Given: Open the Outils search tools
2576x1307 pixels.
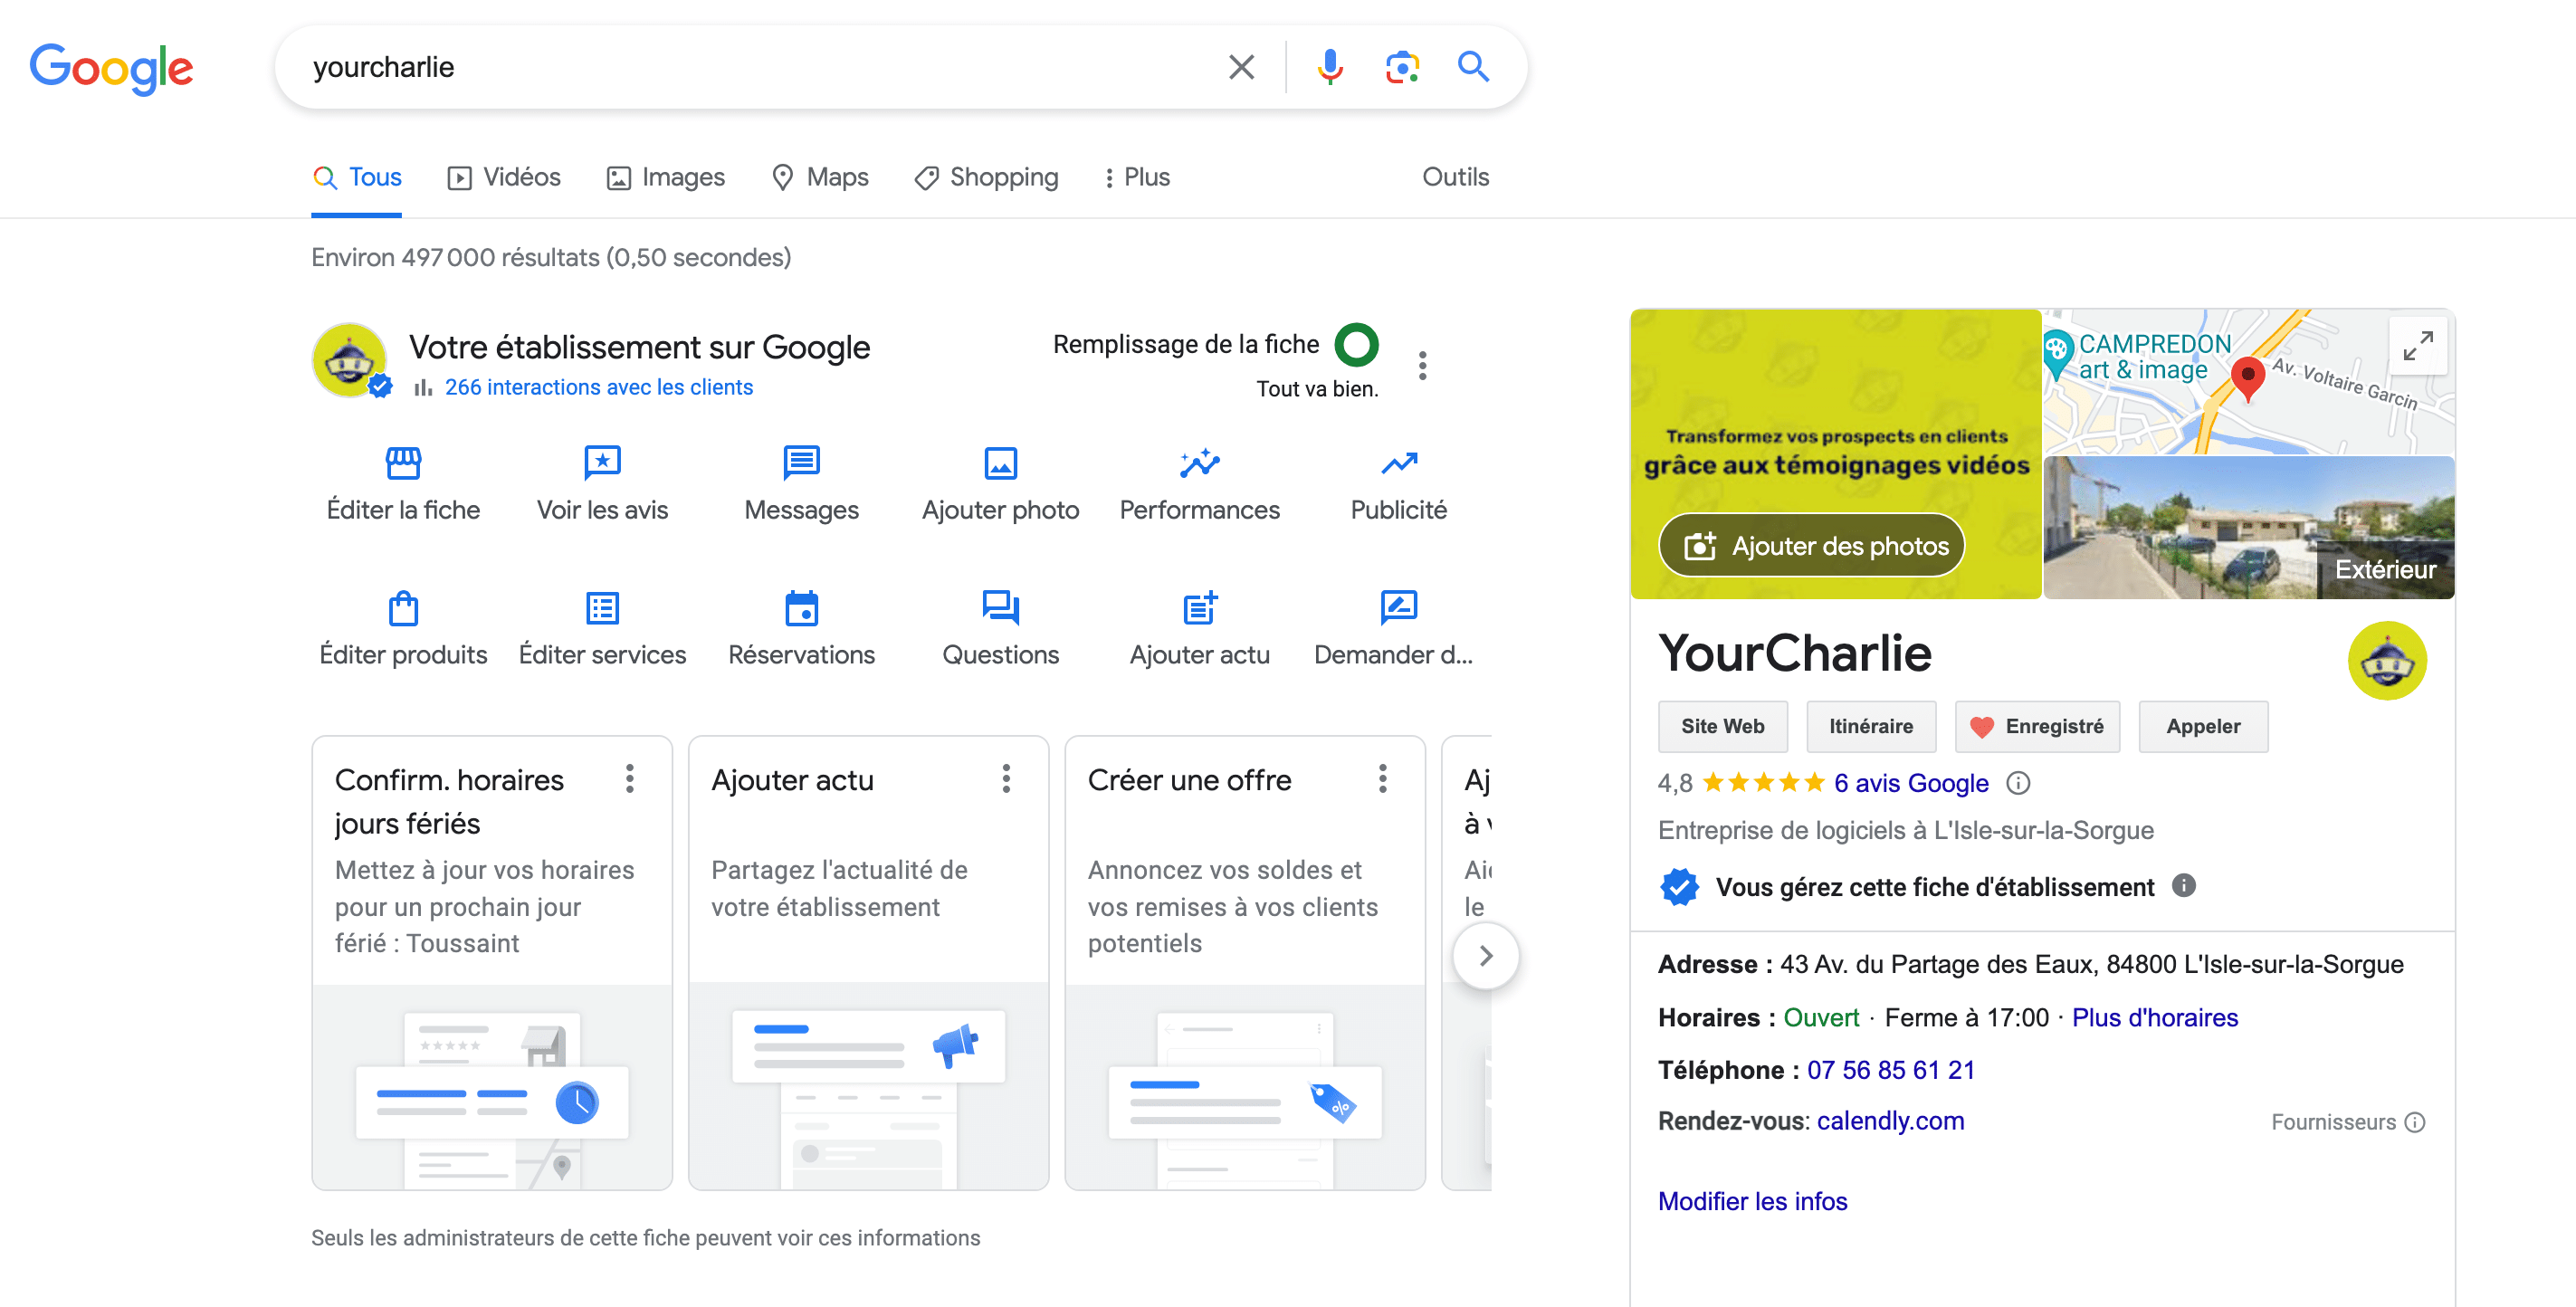Looking at the screenshot, I should (1455, 177).
